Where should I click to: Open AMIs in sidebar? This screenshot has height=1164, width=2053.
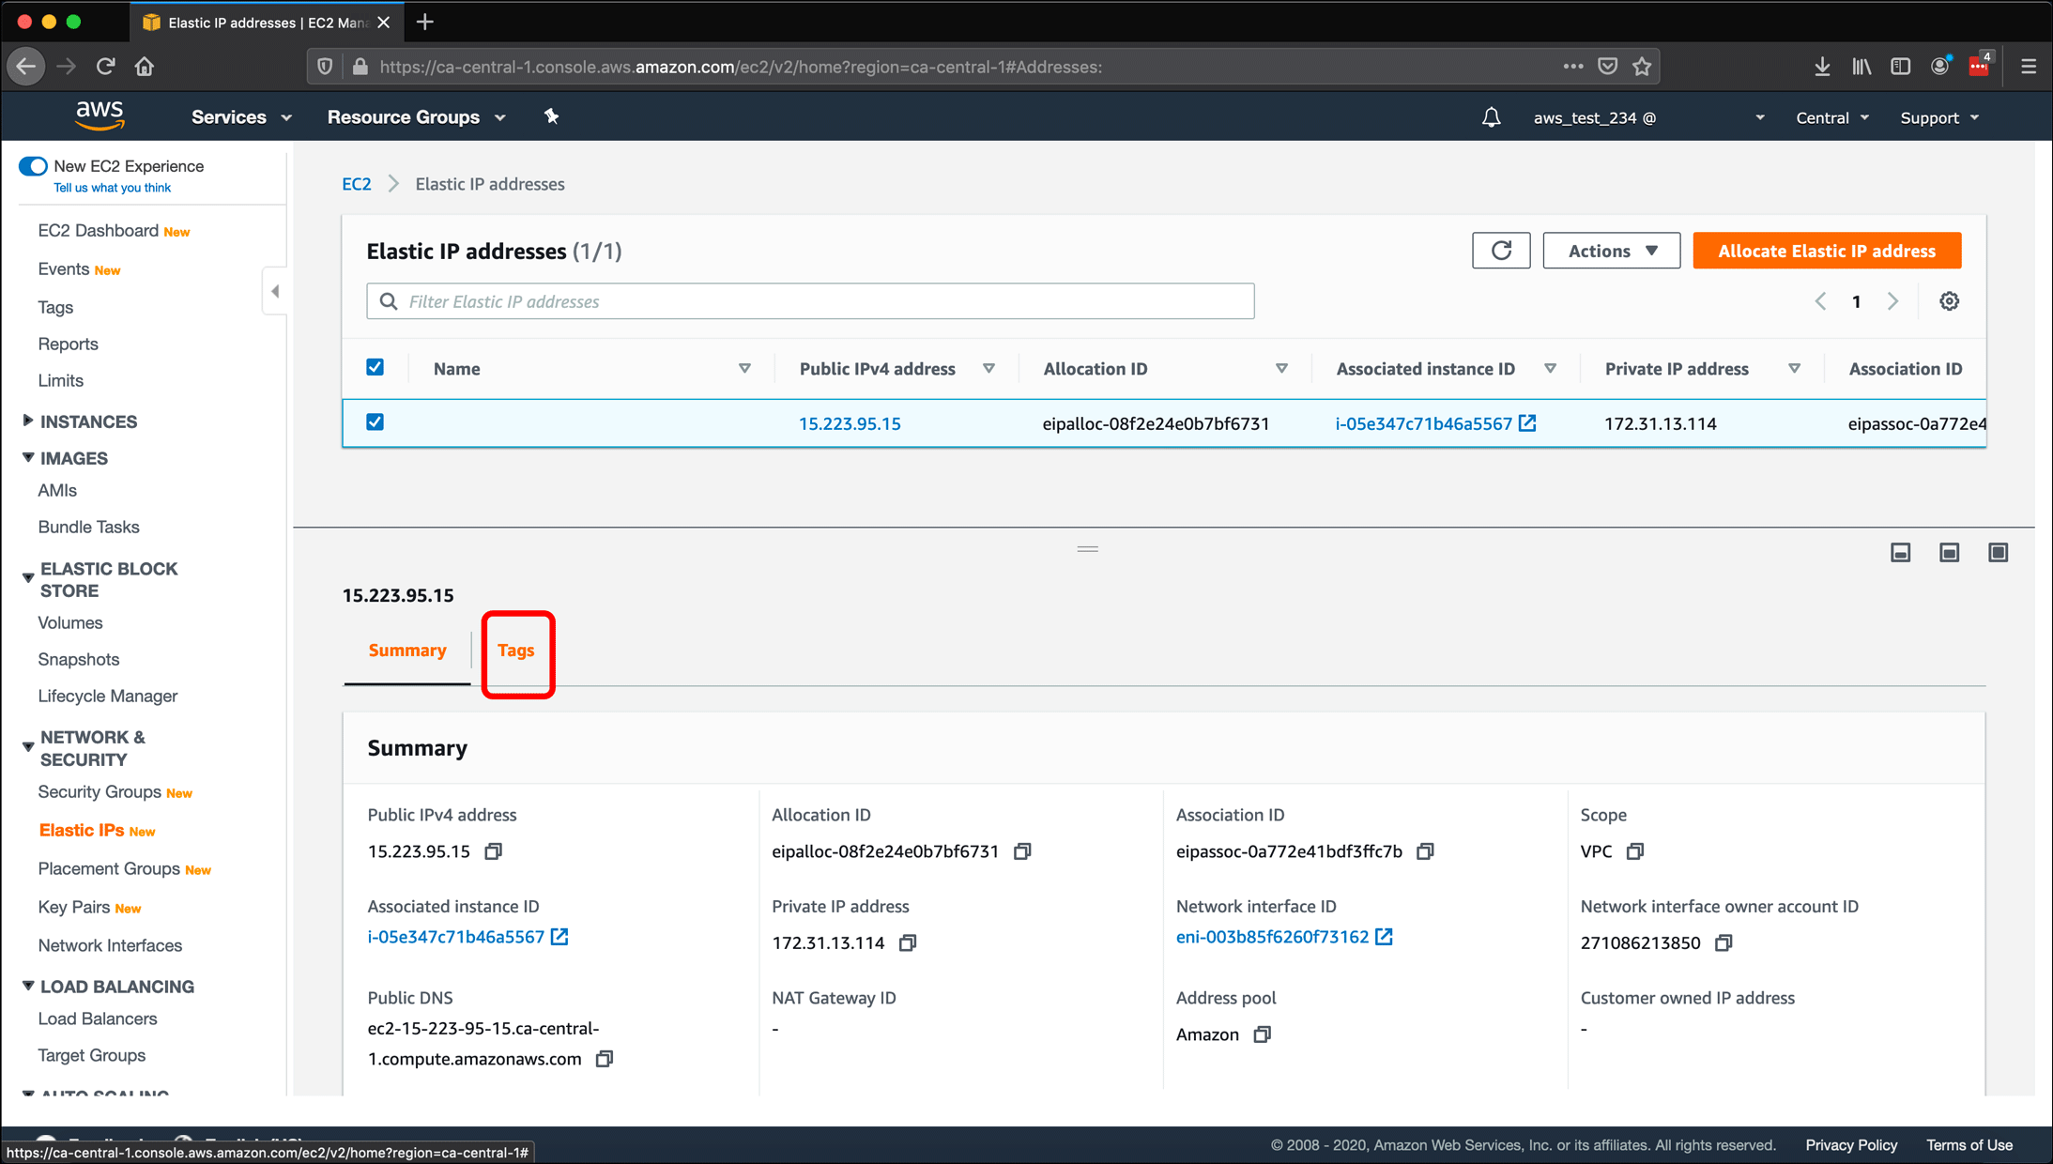(57, 491)
